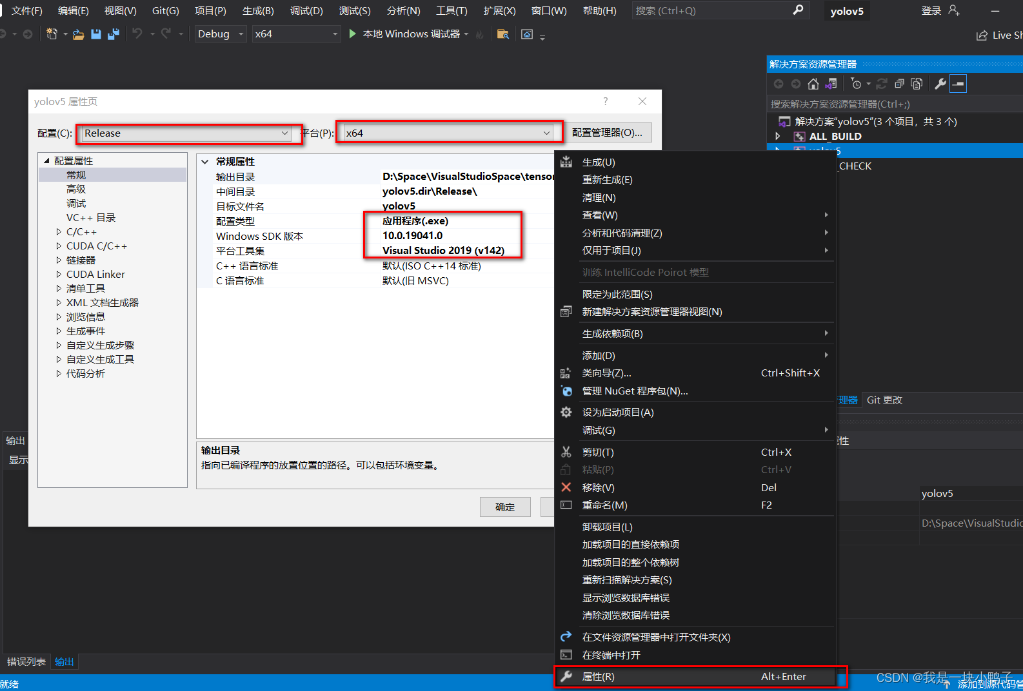Click the Hot Reload flame icon
This screenshot has width=1023, height=691.
479,34
